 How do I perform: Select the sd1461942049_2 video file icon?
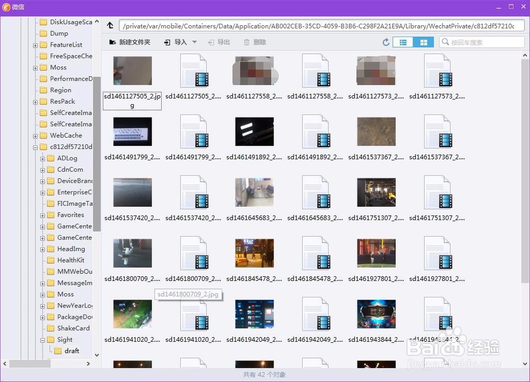tap(315, 314)
